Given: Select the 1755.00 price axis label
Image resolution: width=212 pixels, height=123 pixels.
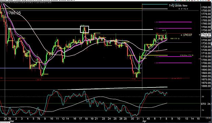Looking at the screenshot, I should point(206,27).
